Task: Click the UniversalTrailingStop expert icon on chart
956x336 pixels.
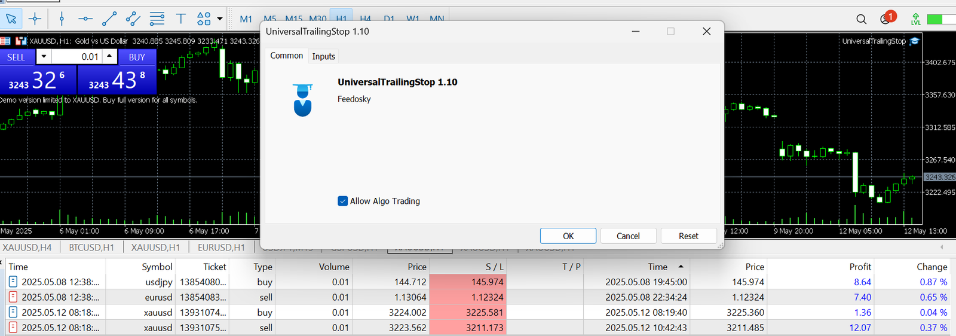Action: click(x=914, y=41)
